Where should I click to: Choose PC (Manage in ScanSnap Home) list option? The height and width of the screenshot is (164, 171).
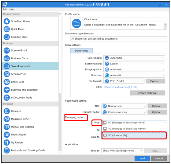[x=134, y=129]
